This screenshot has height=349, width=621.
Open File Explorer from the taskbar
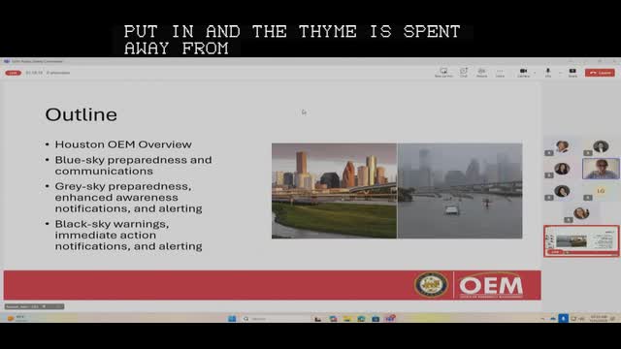point(347,319)
